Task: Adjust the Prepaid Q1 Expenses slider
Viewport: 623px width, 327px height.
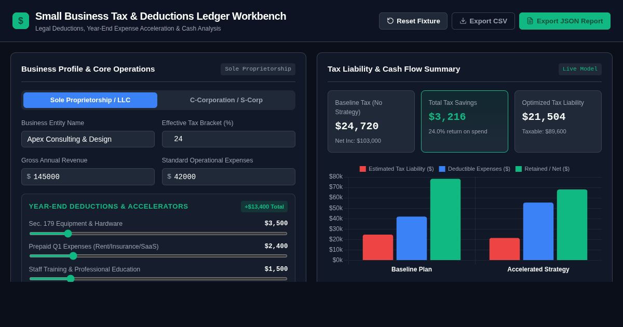Action: click(x=158, y=256)
